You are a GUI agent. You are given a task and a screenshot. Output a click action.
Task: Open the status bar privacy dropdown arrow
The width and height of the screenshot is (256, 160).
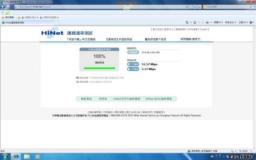235,151
